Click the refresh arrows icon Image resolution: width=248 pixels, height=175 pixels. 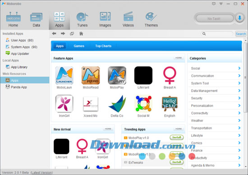tap(72, 34)
